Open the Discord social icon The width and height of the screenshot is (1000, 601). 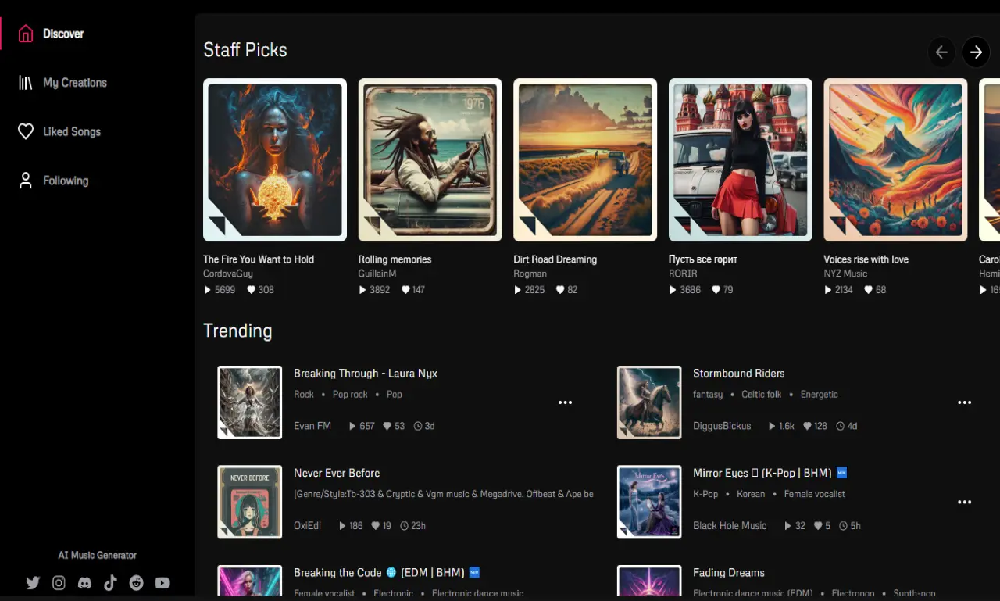[84, 582]
